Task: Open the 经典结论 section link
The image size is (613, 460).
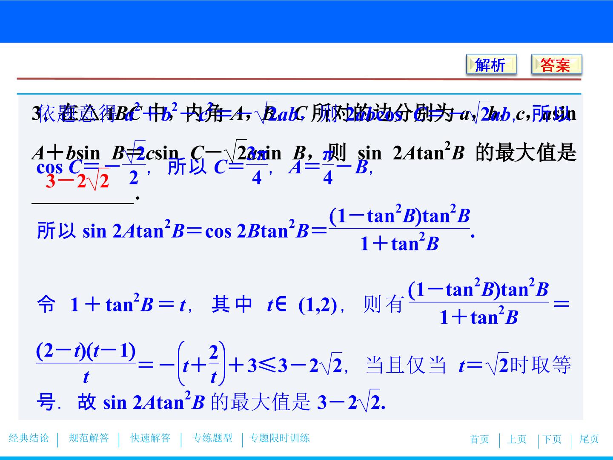Action: 29,438
